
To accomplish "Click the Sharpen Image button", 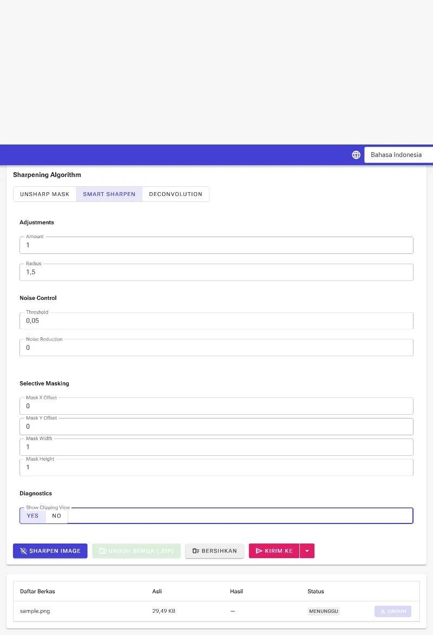I will (x=50, y=551).
